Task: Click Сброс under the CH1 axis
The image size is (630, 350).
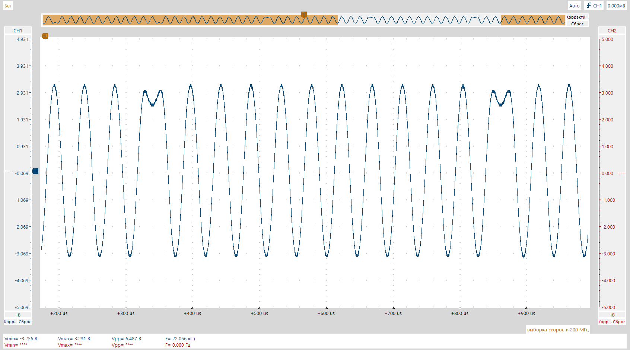Action: (x=25, y=322)
